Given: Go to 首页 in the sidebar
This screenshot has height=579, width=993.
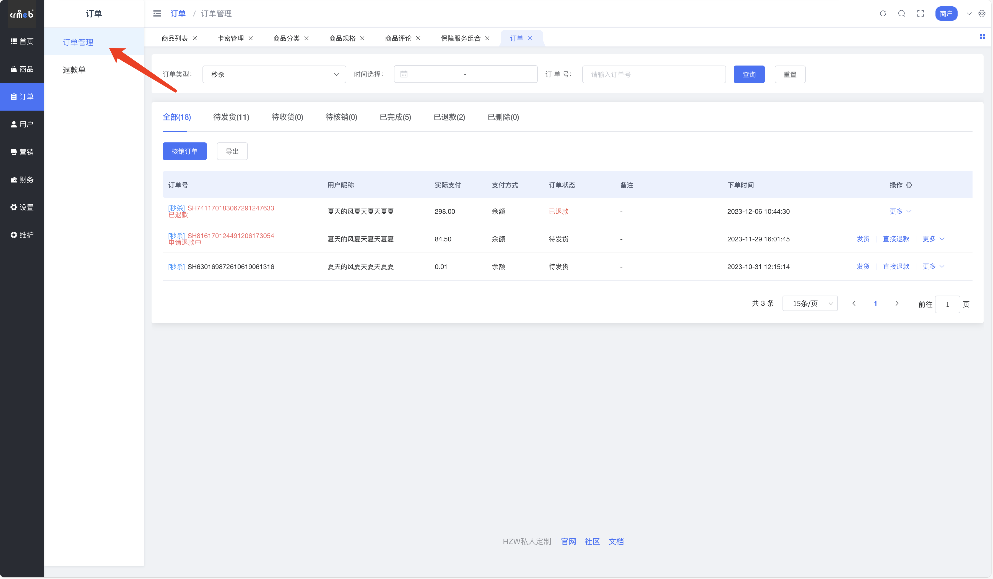Looking at the screenshot, I should (22, 41).
